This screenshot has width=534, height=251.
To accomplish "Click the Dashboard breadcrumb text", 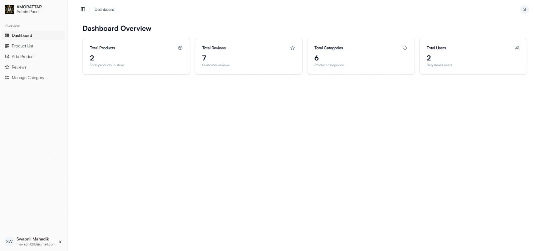I will click(x=105, y=9).
